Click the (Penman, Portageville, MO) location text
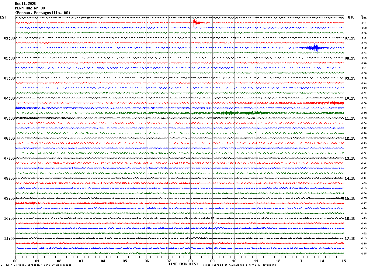 (x=43, y=13)
